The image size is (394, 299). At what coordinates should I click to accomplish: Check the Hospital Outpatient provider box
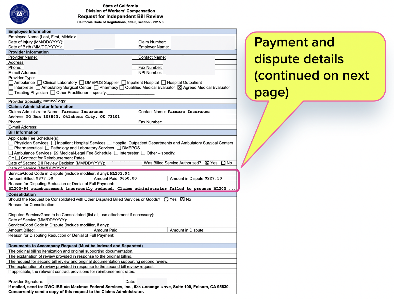coord(163,82)
